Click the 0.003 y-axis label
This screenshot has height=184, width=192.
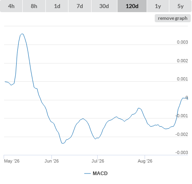[182, 42]
